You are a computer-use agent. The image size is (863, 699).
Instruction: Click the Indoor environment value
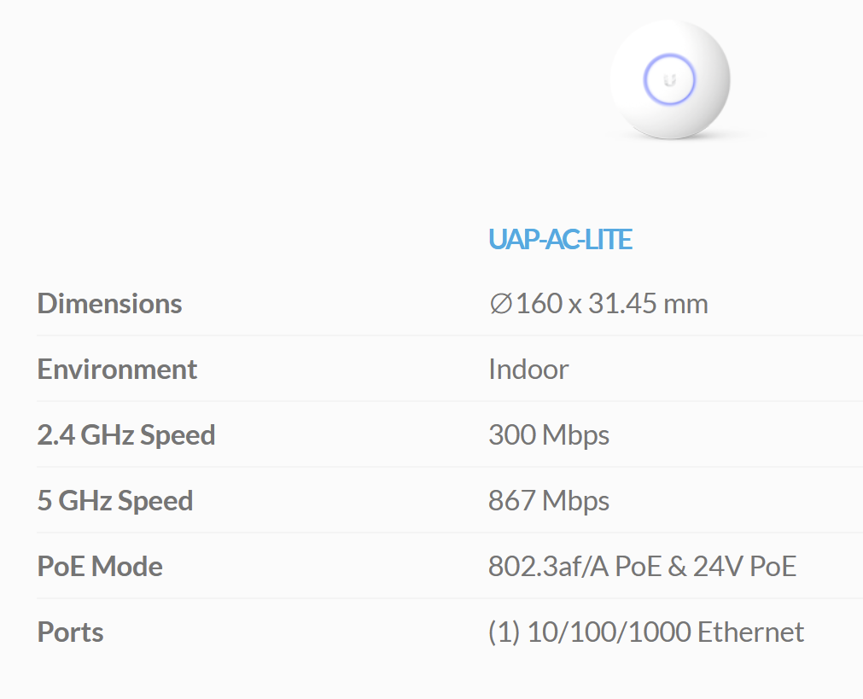point(528,369)
